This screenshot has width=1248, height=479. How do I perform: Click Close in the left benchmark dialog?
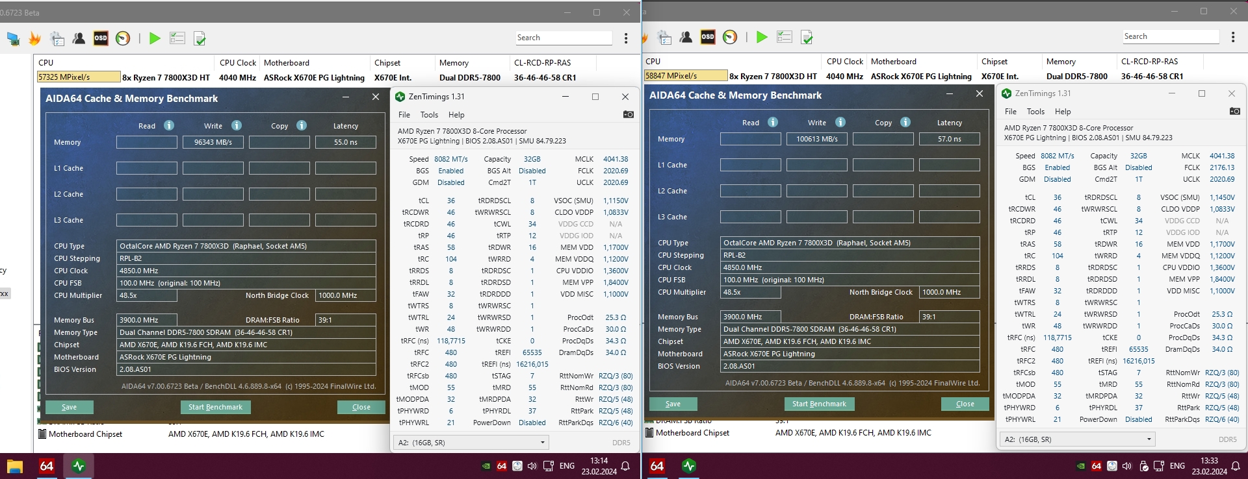361,407
